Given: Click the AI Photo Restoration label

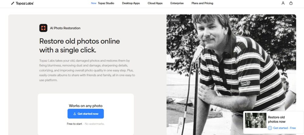Looking at the screenshot, I should point(65,28).
